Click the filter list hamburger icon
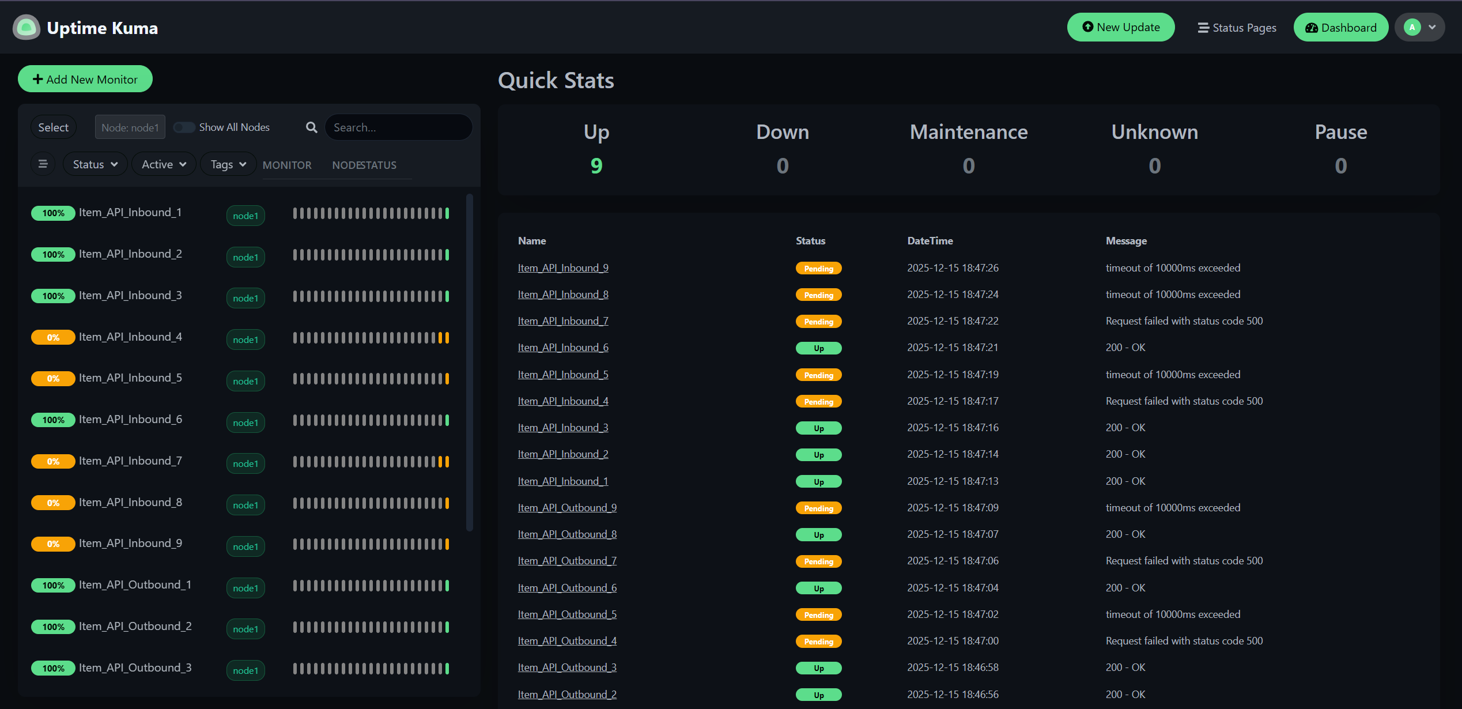Viewport: 1462px width, 709px height. click(x=43, y=164)
